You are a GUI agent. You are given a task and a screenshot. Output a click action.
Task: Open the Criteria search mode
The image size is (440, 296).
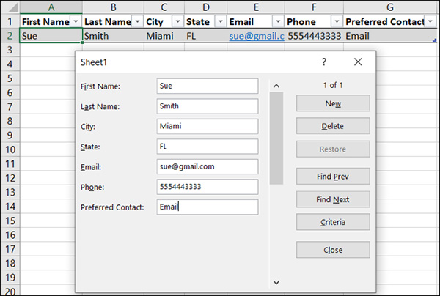coord(333,222)
